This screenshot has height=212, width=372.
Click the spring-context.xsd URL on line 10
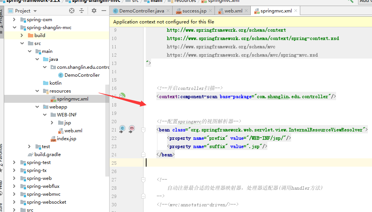pos(253,39)
